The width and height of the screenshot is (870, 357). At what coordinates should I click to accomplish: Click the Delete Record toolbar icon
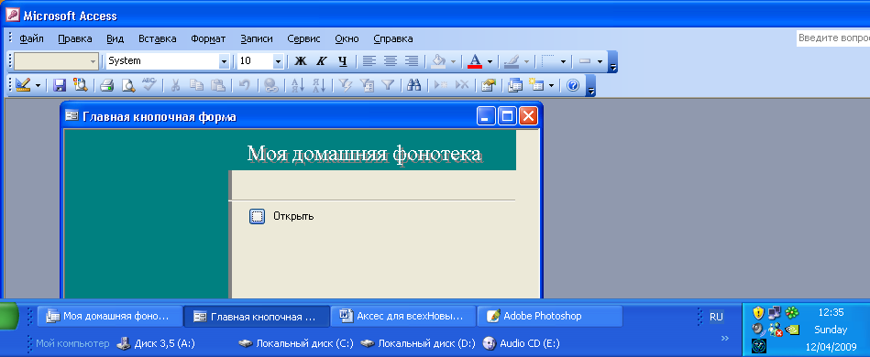point(462,85)
